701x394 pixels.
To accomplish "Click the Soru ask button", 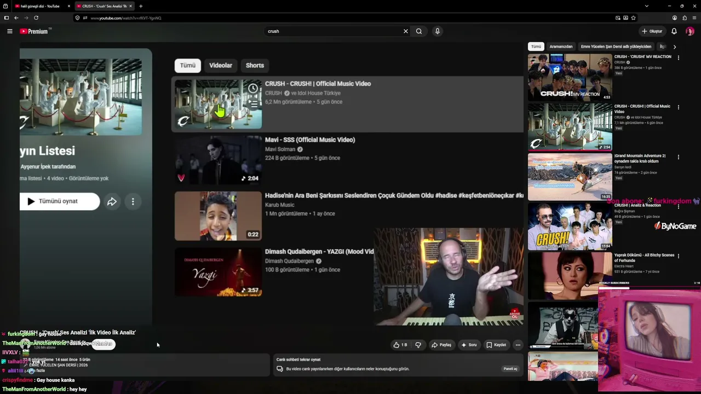I will (x=469, y=345).
